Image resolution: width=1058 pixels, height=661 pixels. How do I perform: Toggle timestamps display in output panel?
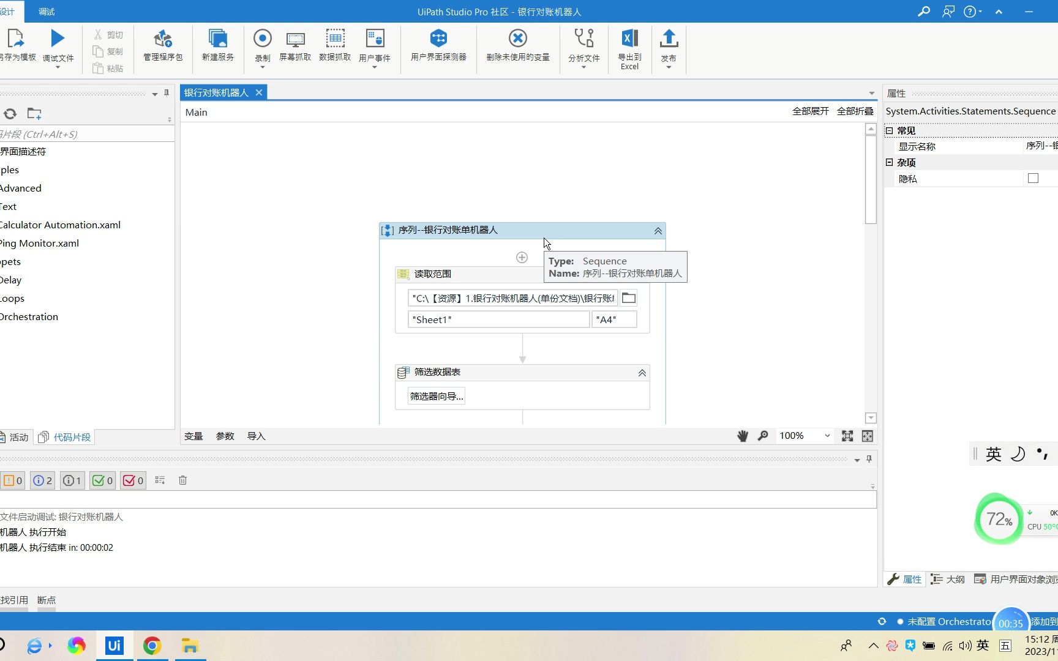click(x=160, y=480)
